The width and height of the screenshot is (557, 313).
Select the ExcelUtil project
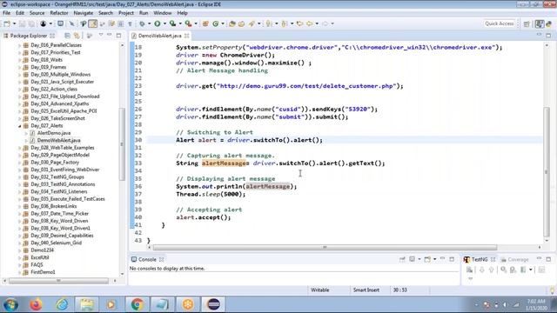click(40, 257)
